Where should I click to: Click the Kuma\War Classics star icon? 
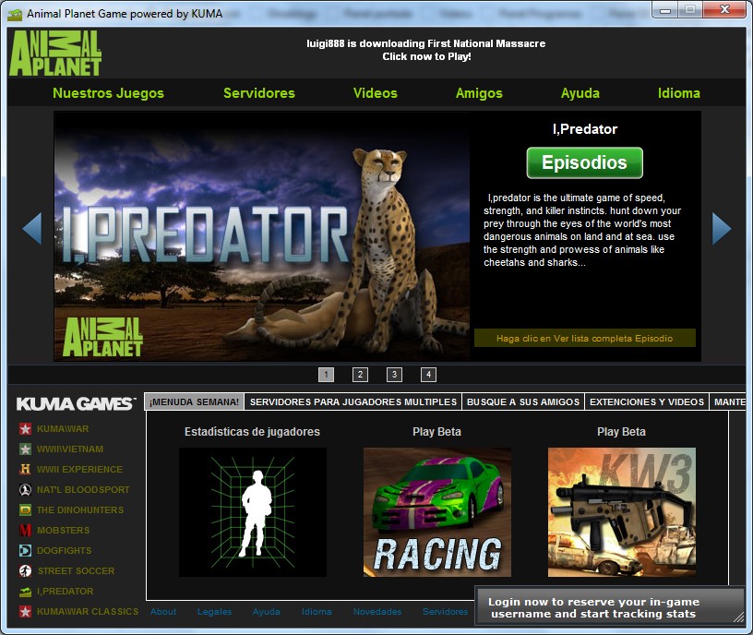point(25,611)
